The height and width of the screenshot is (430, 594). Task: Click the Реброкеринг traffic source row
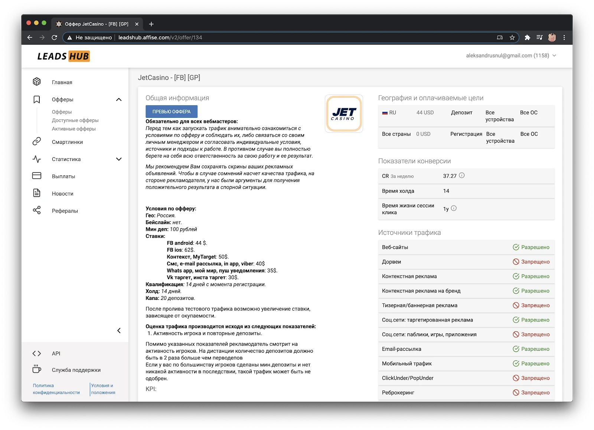pos(466,392)
